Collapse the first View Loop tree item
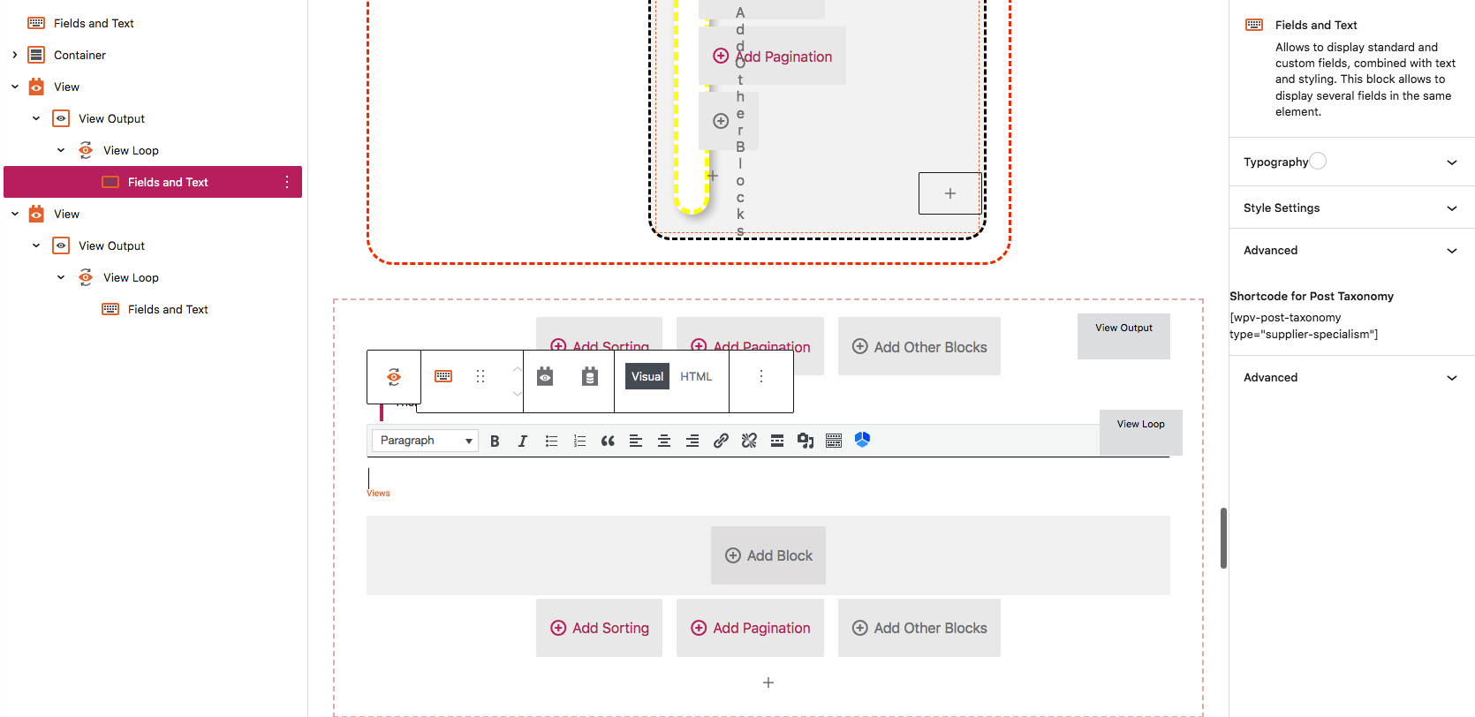The width and height of the screenshot is (1475, 717). click(x=61, y=150)
